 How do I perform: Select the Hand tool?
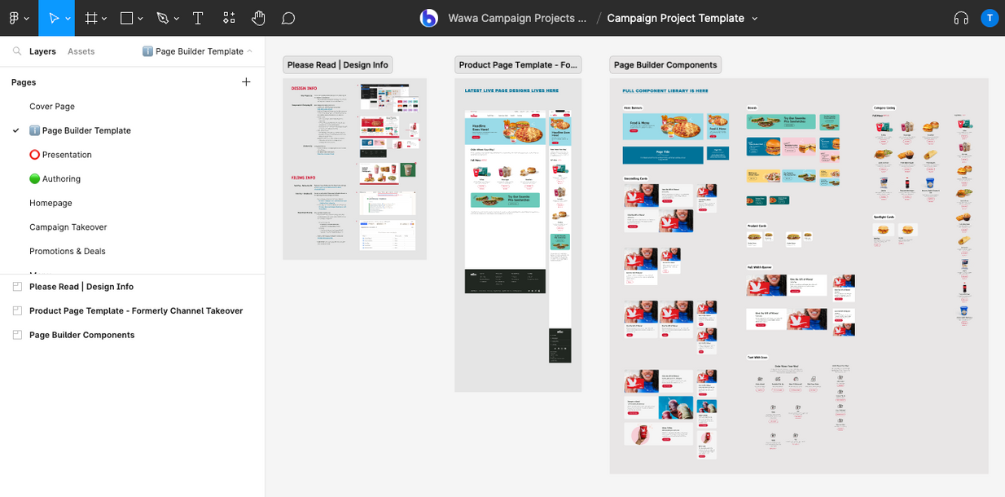[258, 18]
